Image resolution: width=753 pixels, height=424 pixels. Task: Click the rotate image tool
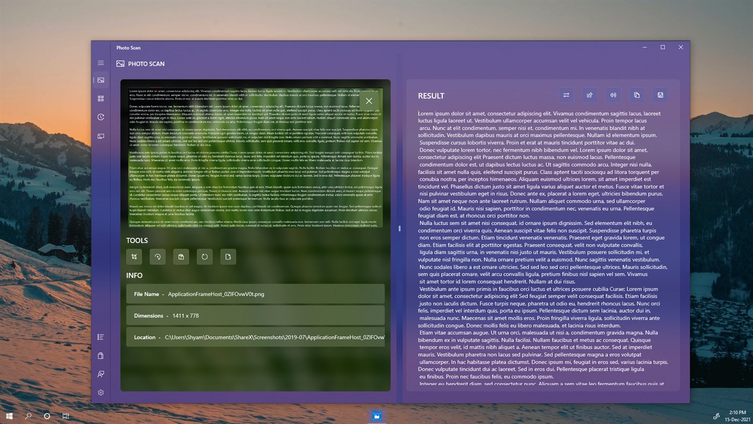click(158, 257)
